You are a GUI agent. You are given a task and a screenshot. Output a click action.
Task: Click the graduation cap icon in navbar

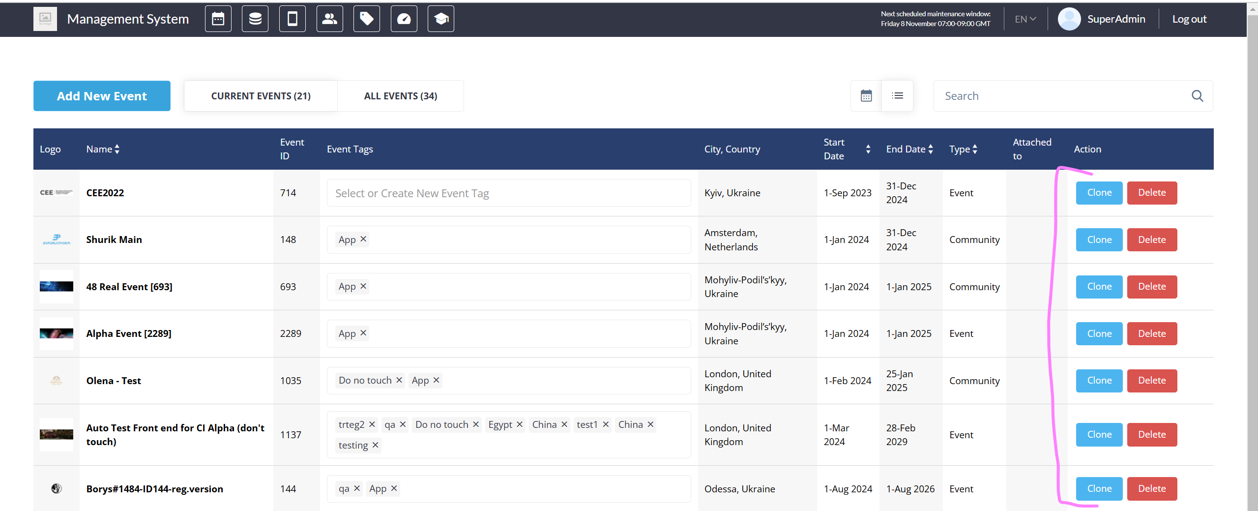[441, 19]
